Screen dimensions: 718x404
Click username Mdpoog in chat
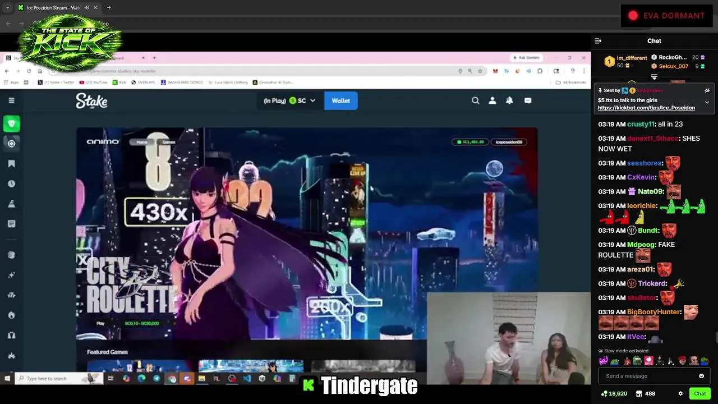[x=641, y=245]
